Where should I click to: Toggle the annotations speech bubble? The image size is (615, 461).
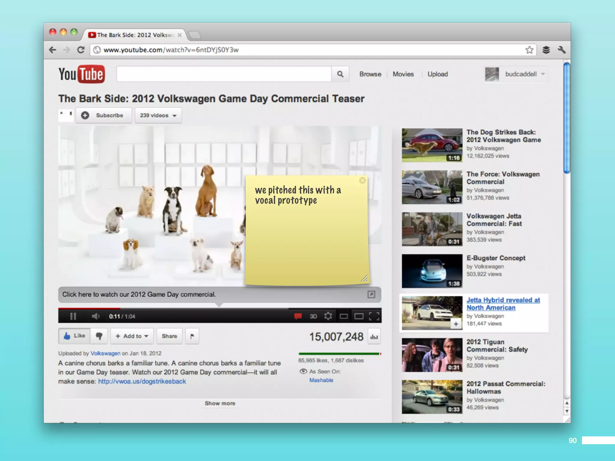click(x=298, y=316)
